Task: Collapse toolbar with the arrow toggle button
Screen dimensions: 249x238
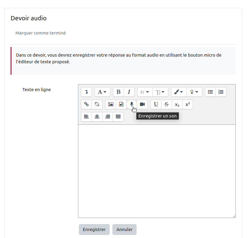Action: coord(86,92)
